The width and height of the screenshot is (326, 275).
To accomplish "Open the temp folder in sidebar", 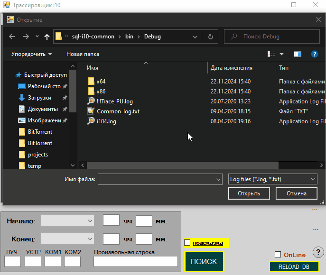I will 30,166.
